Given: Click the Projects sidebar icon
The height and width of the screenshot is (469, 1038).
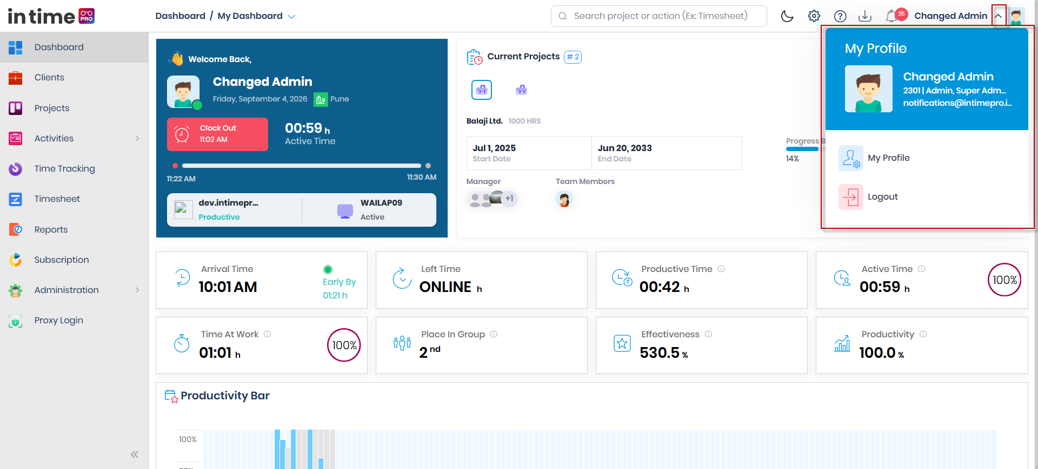Looking at the screenshot, I should [16, 108].
